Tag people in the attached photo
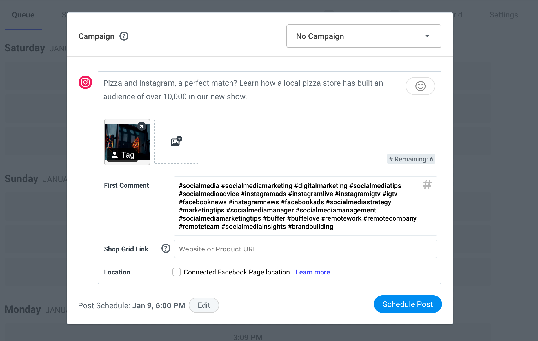Viewport: 538px width, 341px height. pos(123,155)
